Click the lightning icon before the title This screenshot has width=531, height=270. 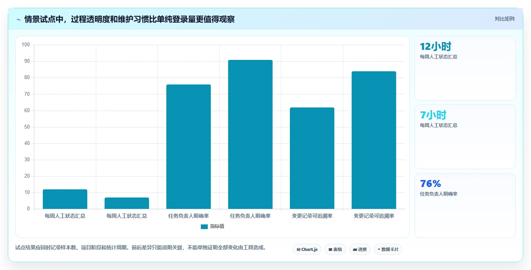[x=18, y=19]
